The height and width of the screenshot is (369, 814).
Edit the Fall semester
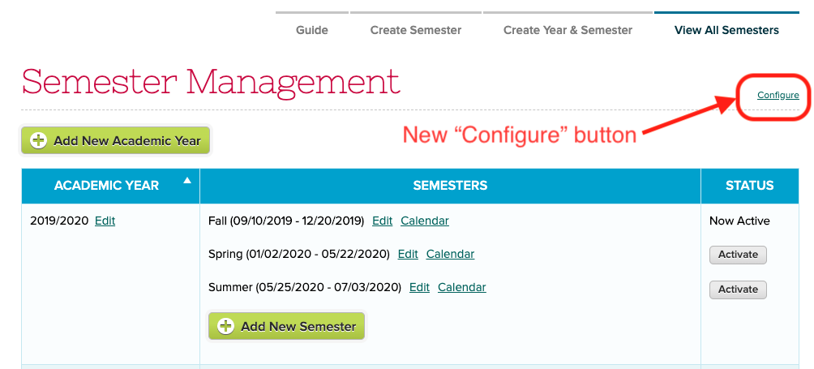click(x=382, y=221)
